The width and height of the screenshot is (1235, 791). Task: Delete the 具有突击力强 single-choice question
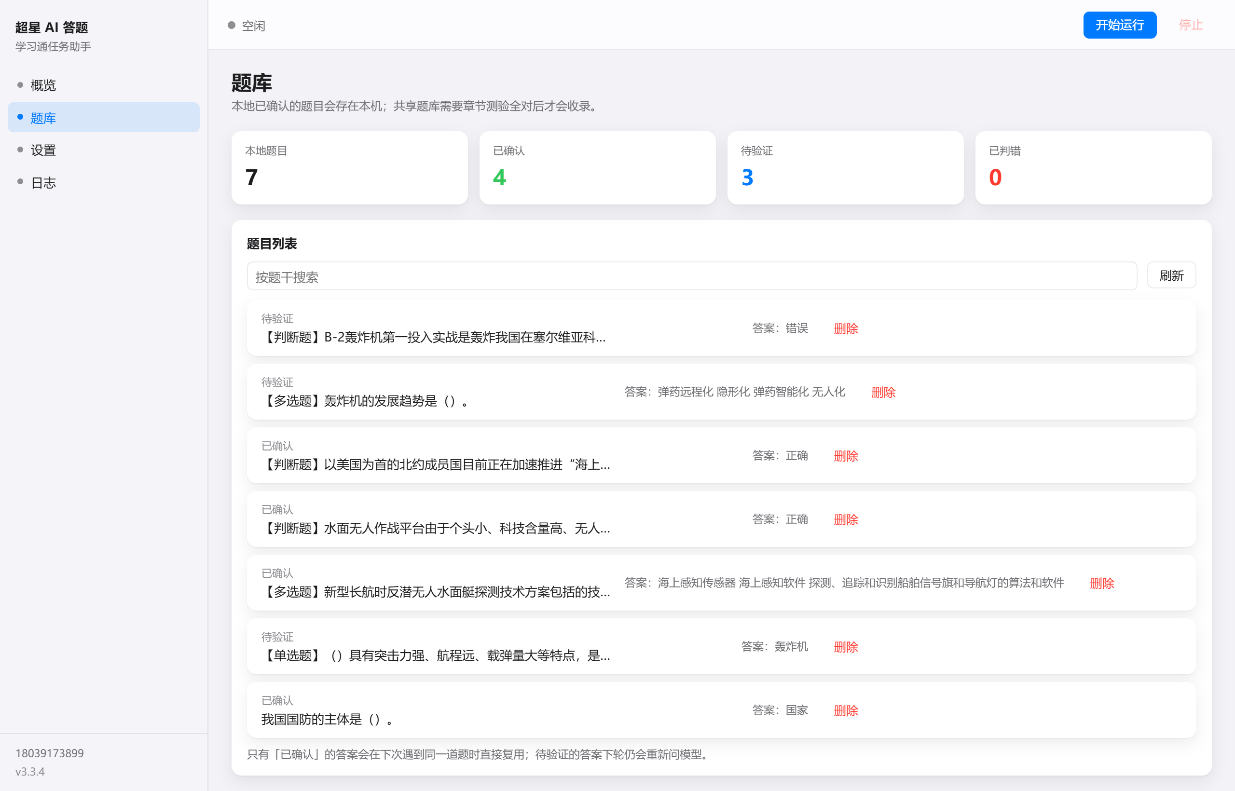[846, 647]
